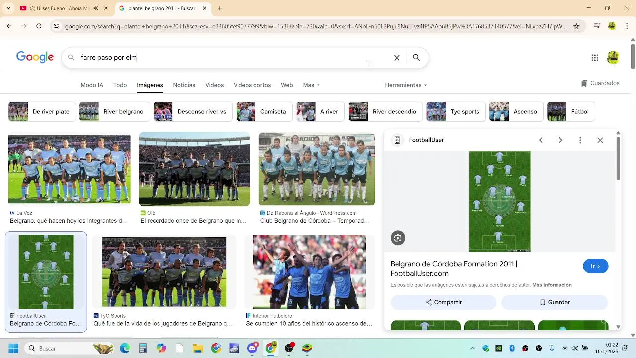Open La Voz team photo result
The height and width of the screenshot is (358, 636).
coord(70,169)
